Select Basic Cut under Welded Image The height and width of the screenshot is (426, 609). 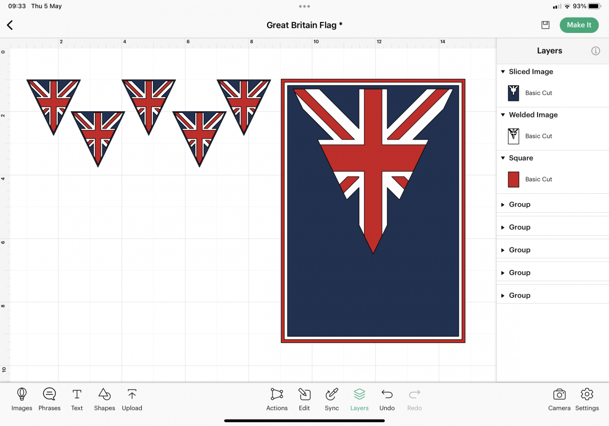point(539,136)
